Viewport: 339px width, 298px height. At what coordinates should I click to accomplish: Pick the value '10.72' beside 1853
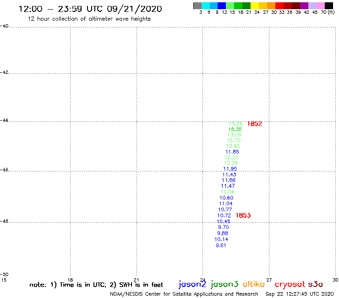[x=224, y=215]
